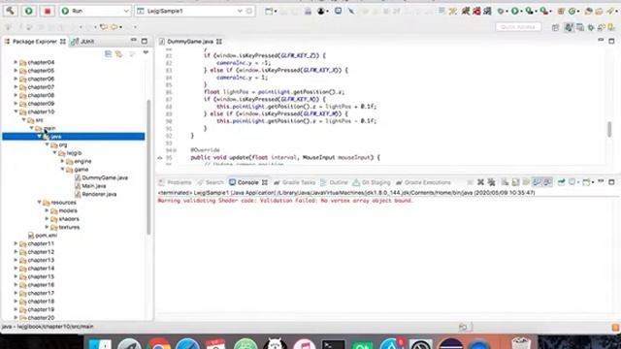Switch to Package Explorer tab
This screenshot has width=621, height=349.
click(x=35, y=41)
